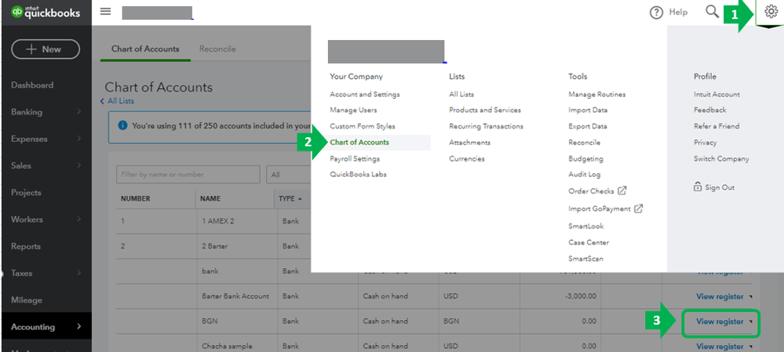The image size is (784, 352).
Task: Click View register for Barter Bank Account
Action: (x=720, y=296)
